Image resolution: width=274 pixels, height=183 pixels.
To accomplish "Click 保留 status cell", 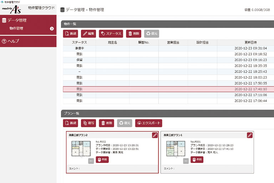I will click(x=79, y=60).
